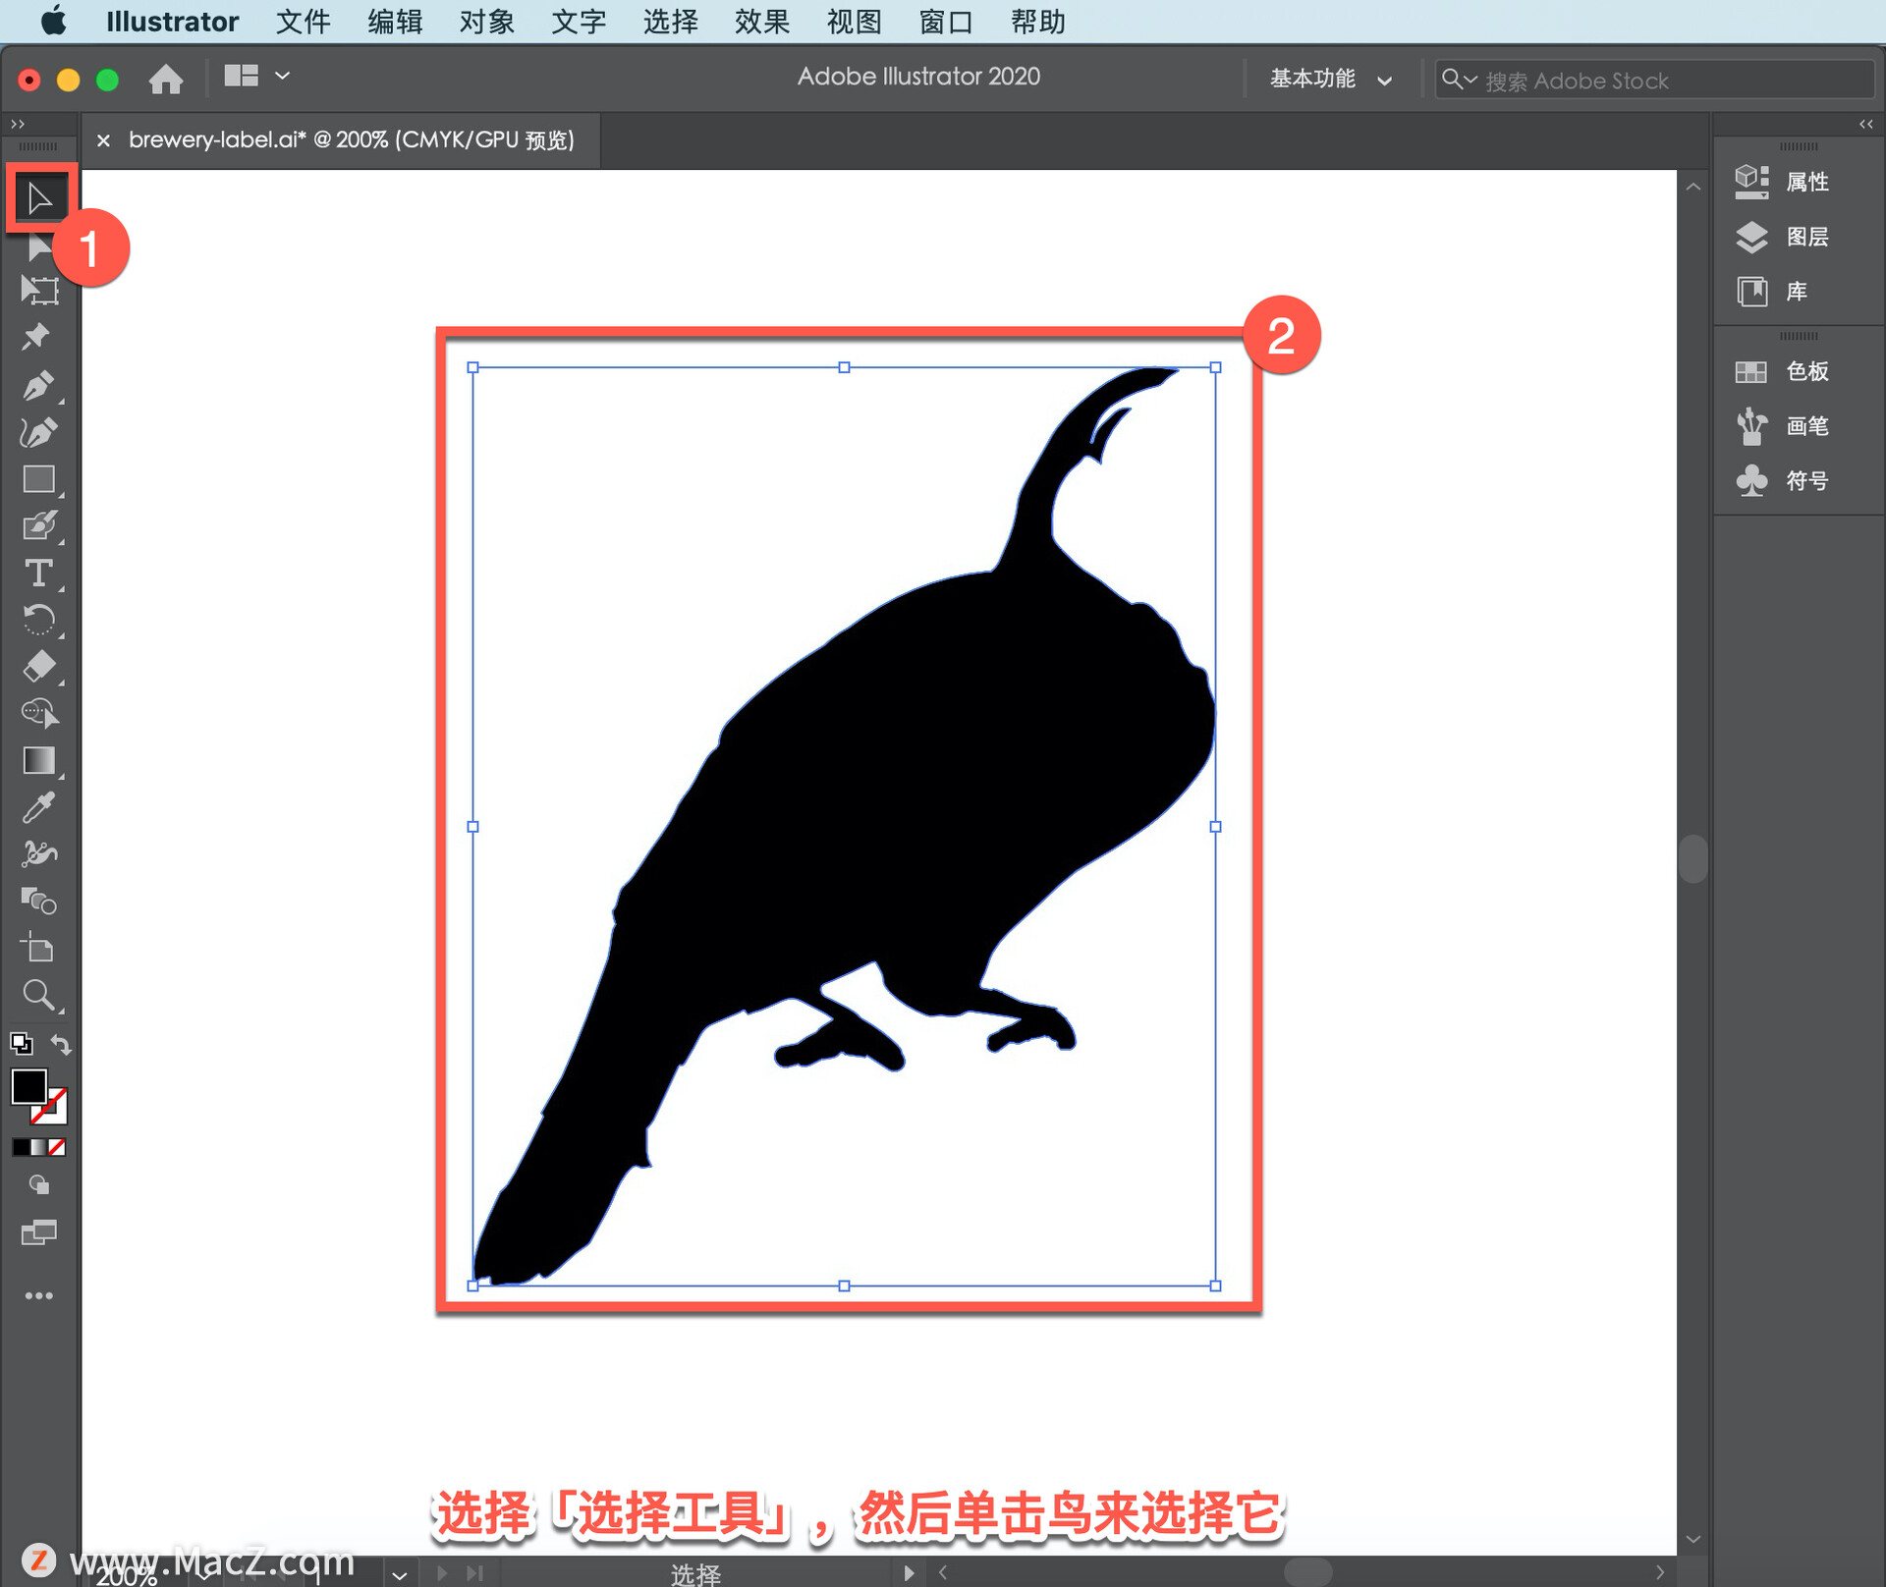Click vertical scrollbar up arrow
The width and height of the screenshot is (1886, 1587).
coord(1693,187)
